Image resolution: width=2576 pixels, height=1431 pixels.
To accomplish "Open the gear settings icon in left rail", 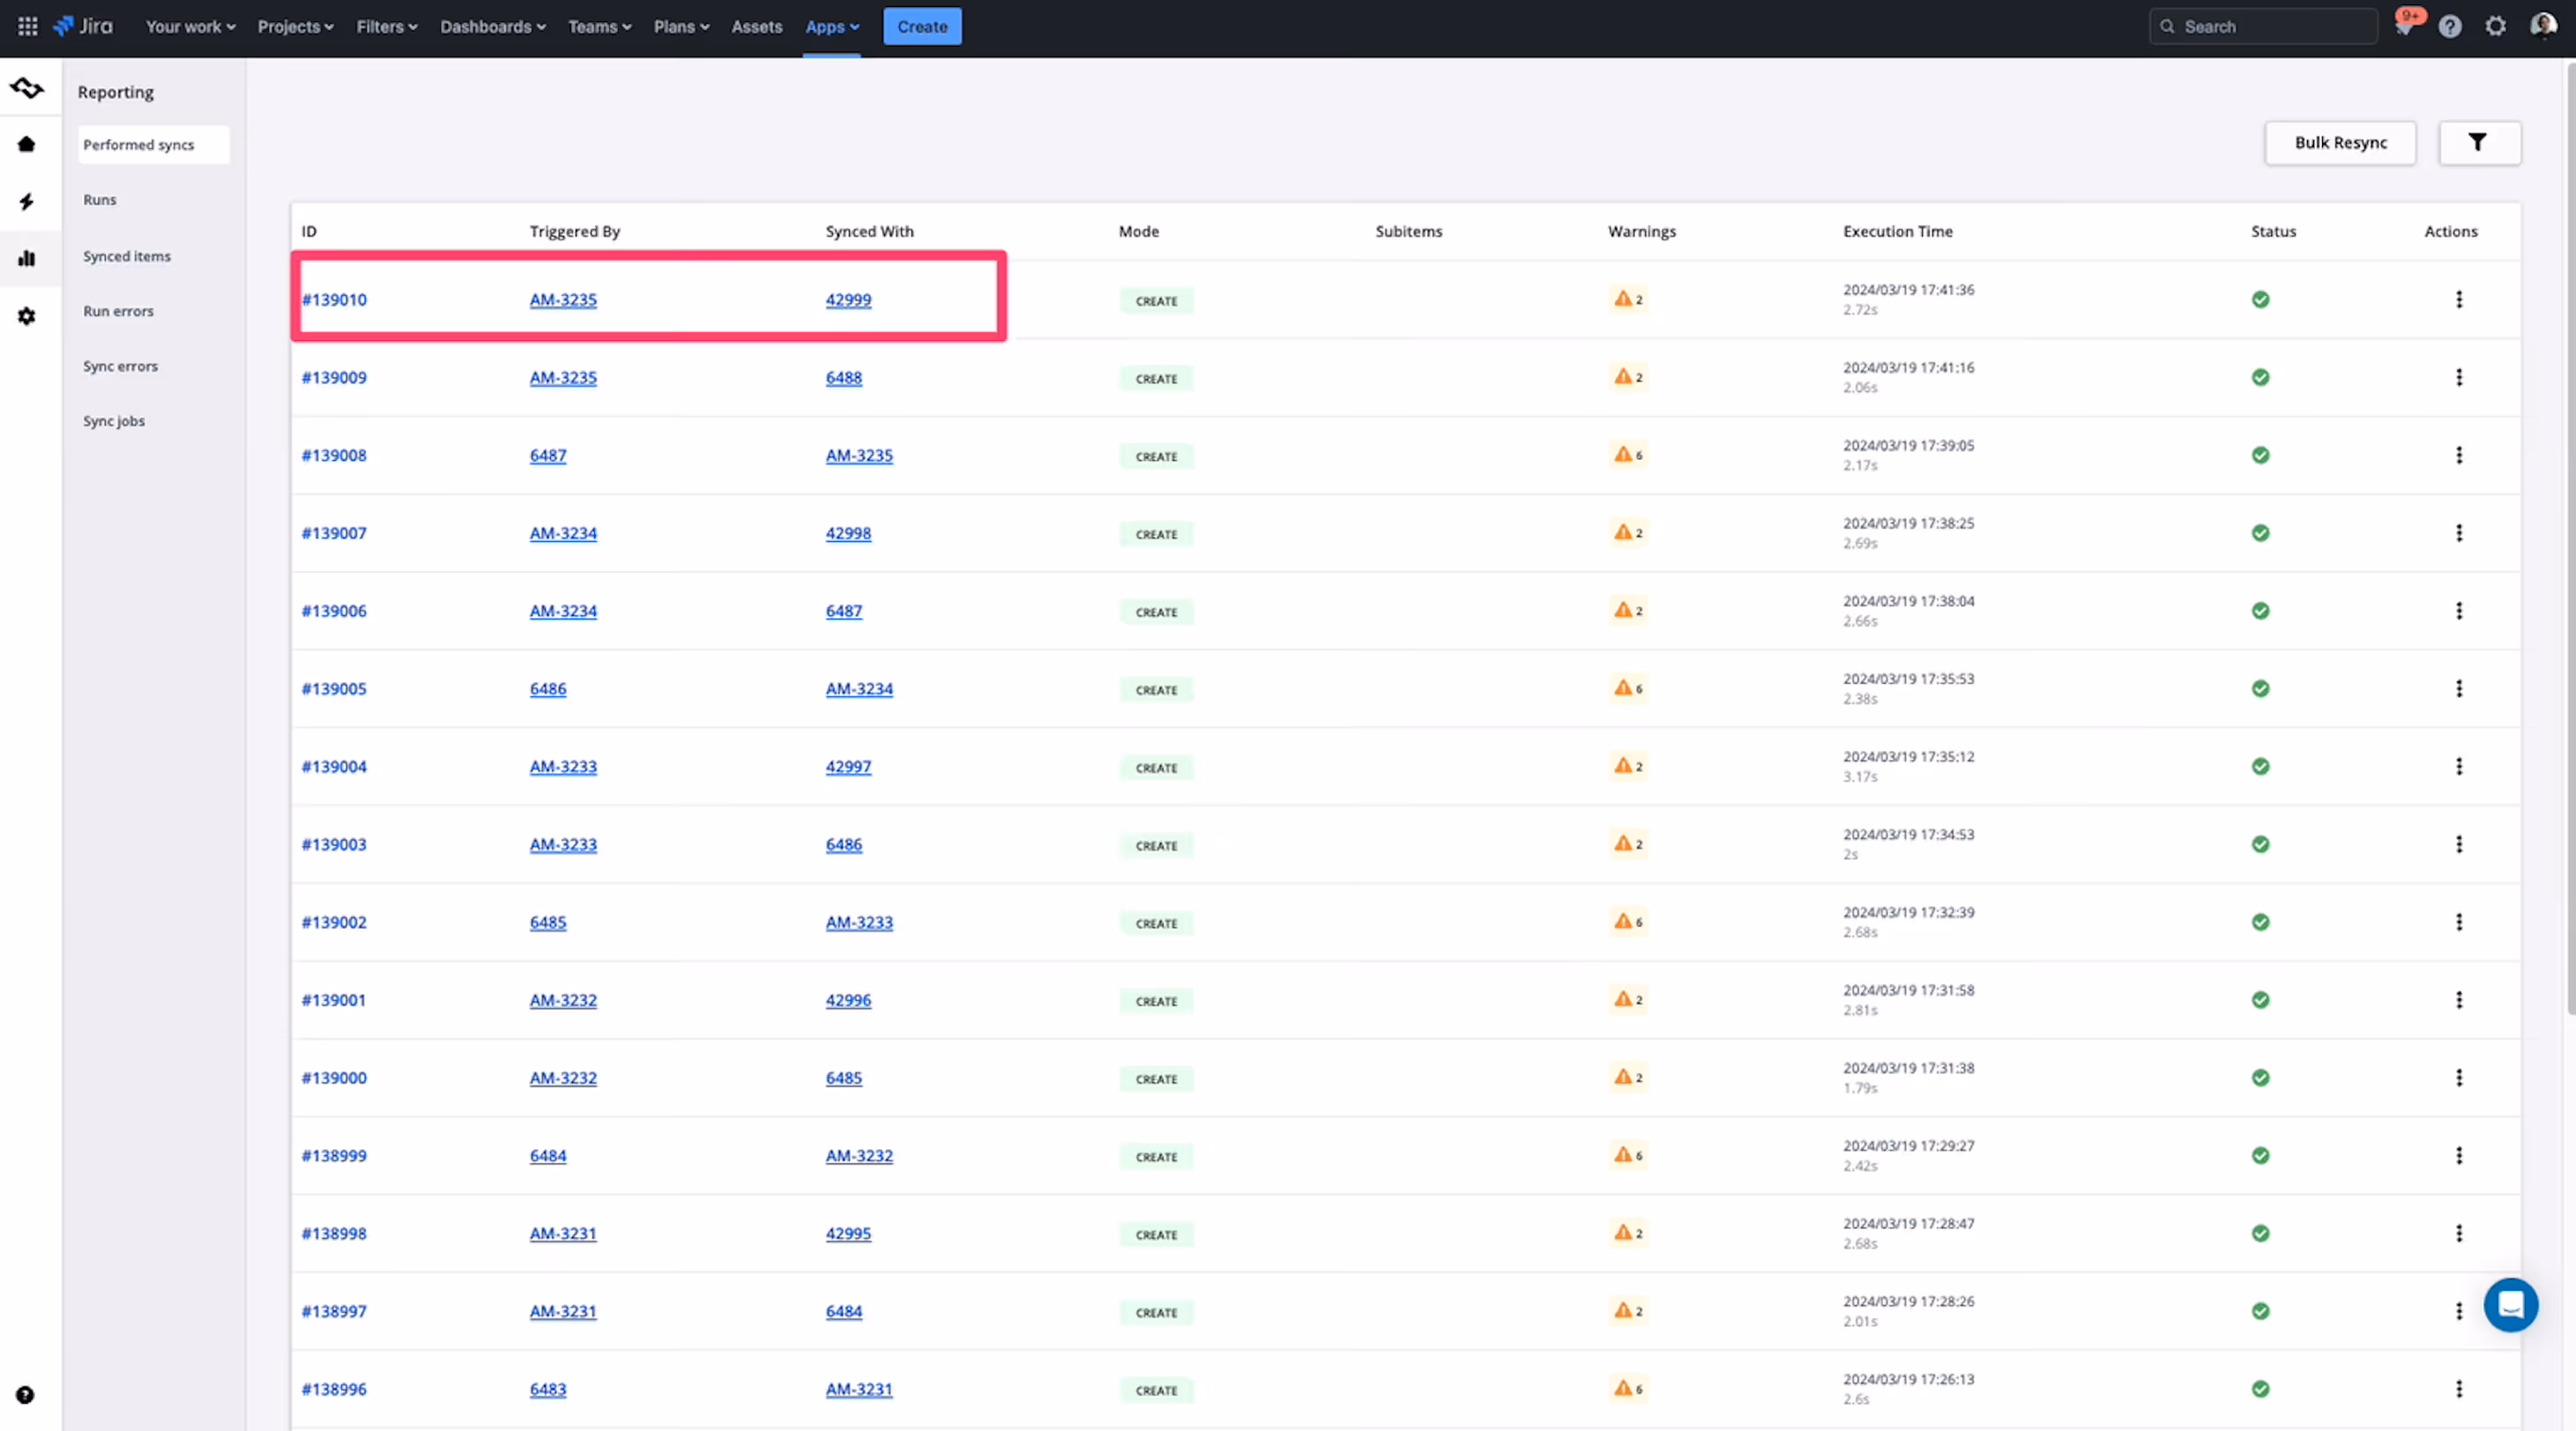I will (27, 317).
